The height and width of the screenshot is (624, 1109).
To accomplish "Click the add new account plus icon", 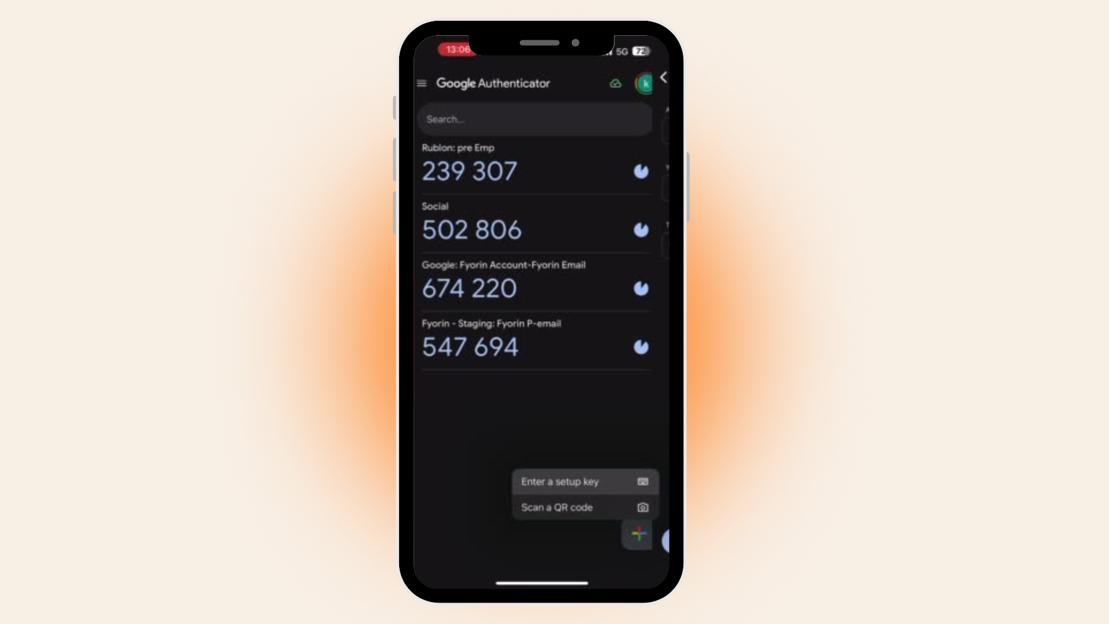I will pos(638,534).
